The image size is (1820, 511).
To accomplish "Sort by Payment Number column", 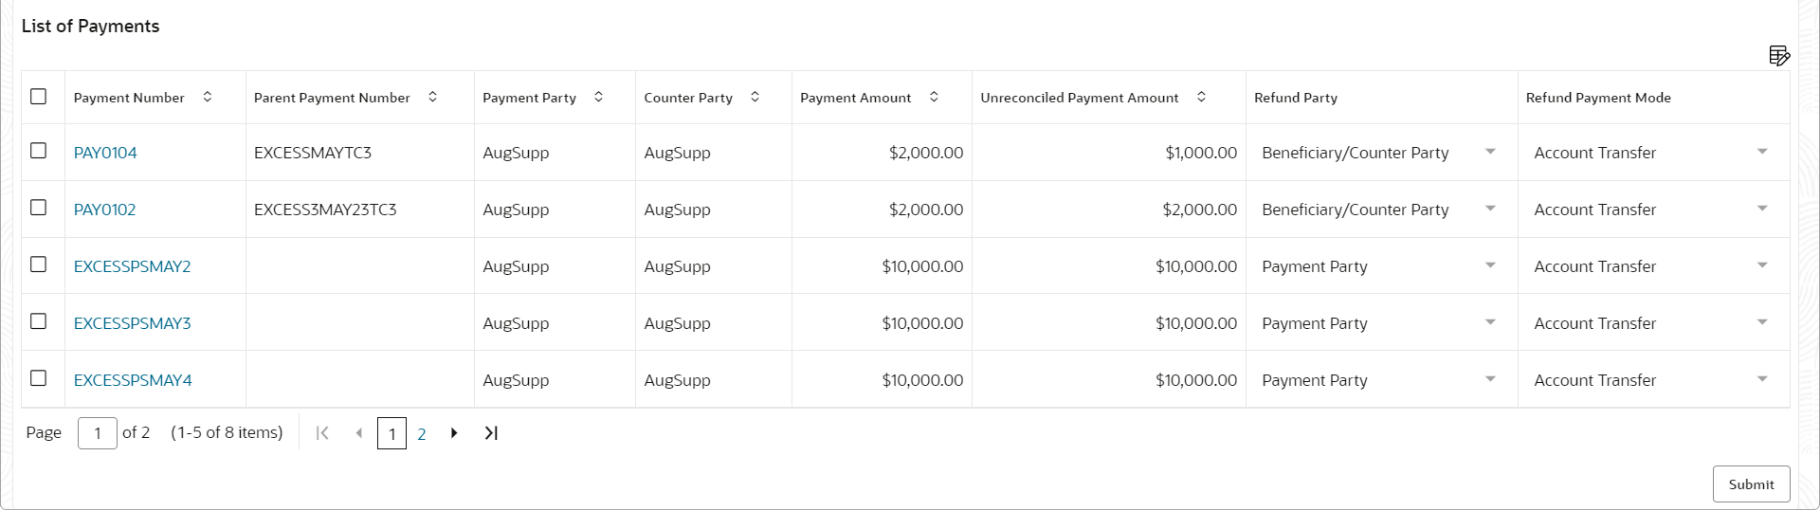I will coord(208,97).
